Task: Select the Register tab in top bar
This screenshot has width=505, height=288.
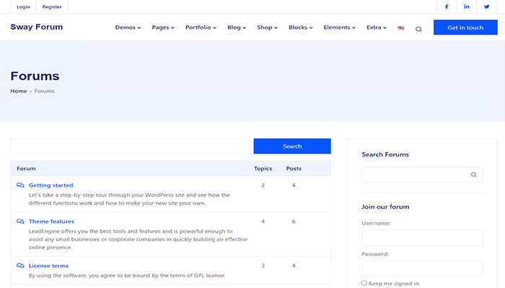Action: click(x=52, y=6)
